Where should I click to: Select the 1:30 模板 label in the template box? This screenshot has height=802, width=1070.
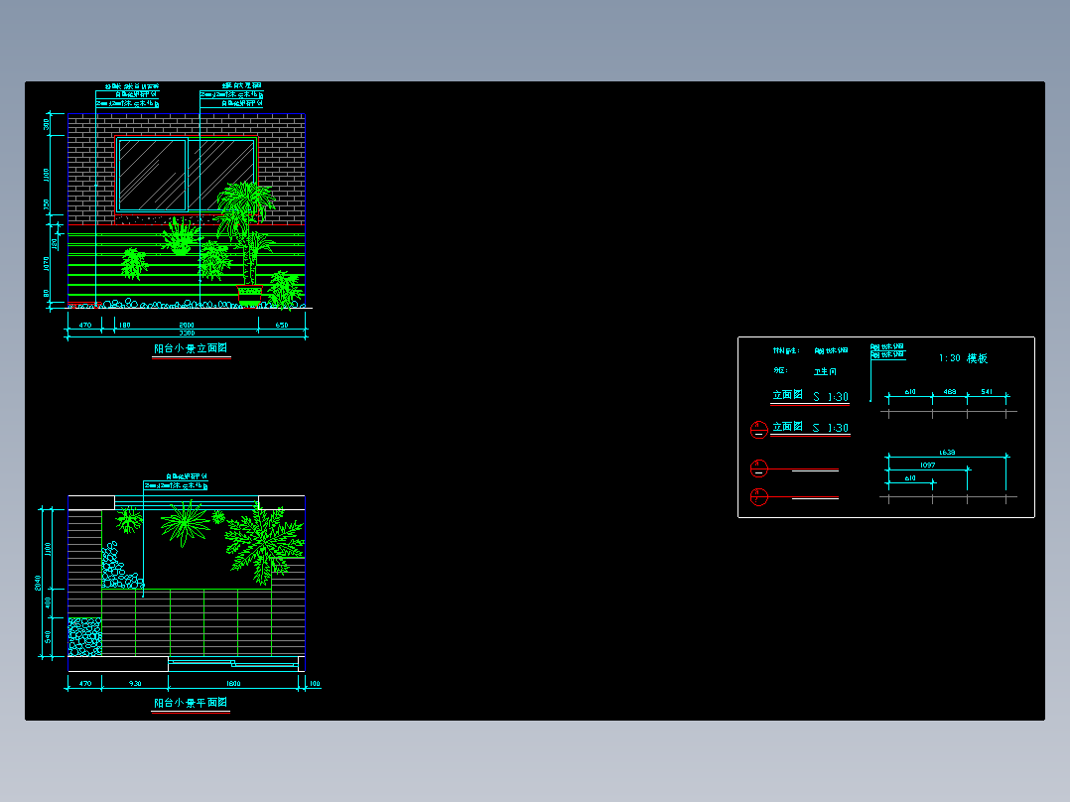point(963,358)
